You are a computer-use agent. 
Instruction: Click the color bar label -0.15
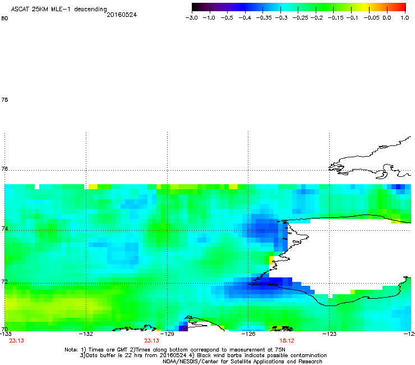pos(335,18)
